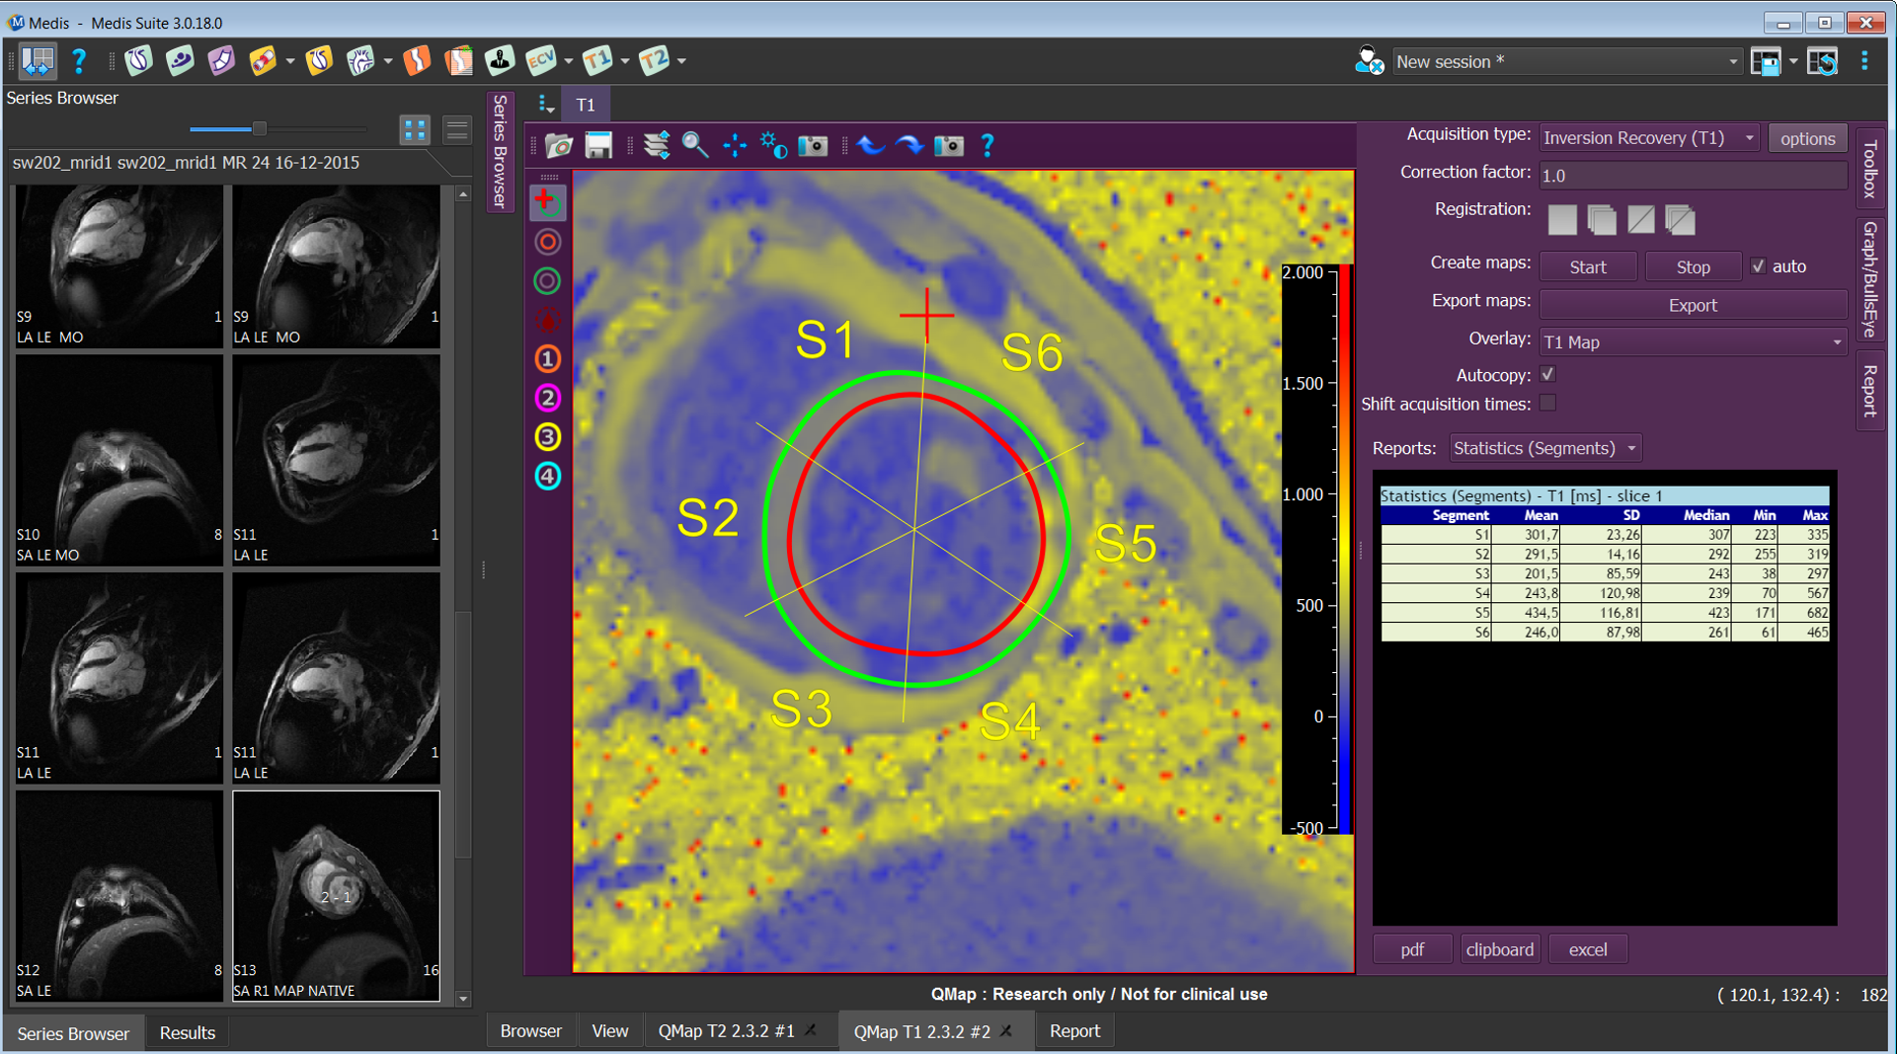Adjust the Series Browser thumbnail size slider

[x=259, y=129]
